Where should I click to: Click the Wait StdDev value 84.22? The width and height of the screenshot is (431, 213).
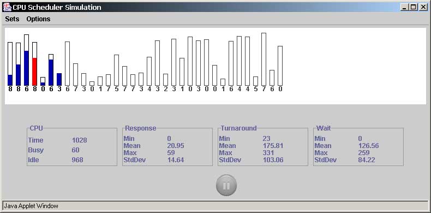(367, 160)
